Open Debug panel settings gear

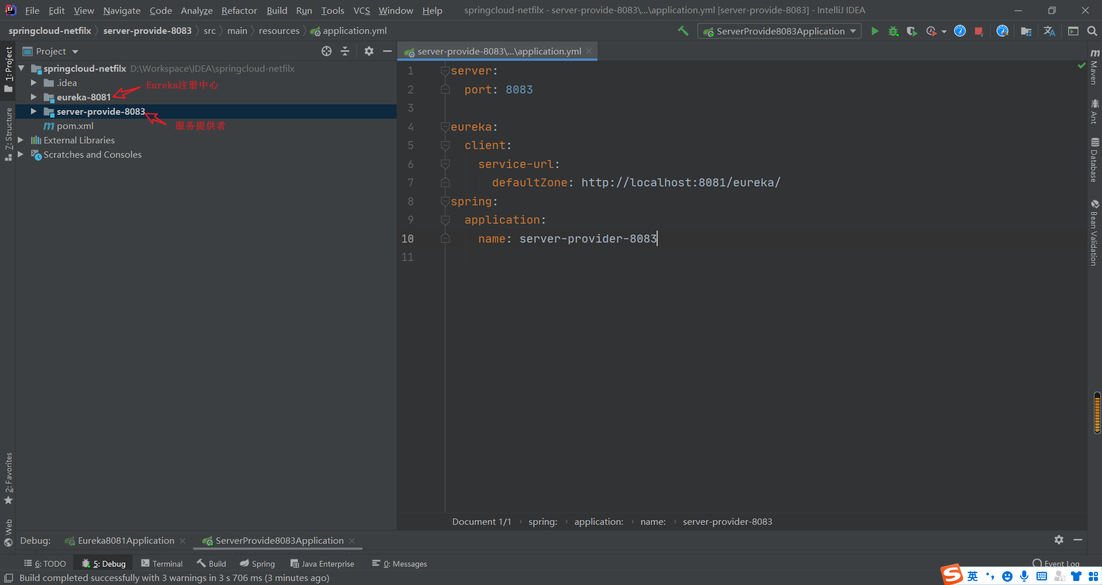click(x=1059, y=540)
